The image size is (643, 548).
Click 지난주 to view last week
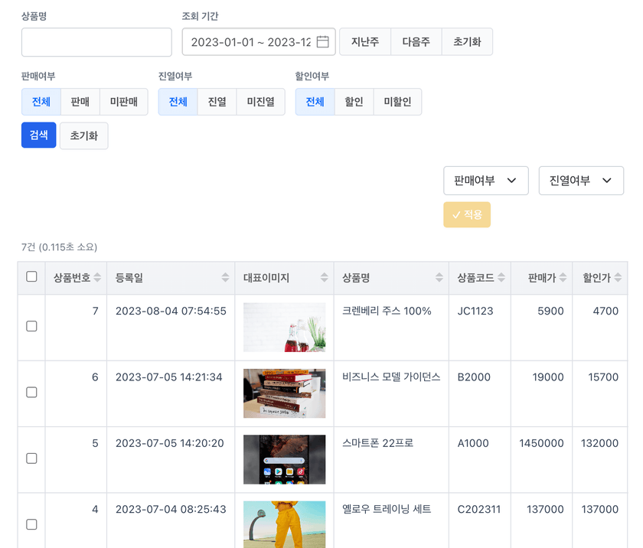(365, 42)
